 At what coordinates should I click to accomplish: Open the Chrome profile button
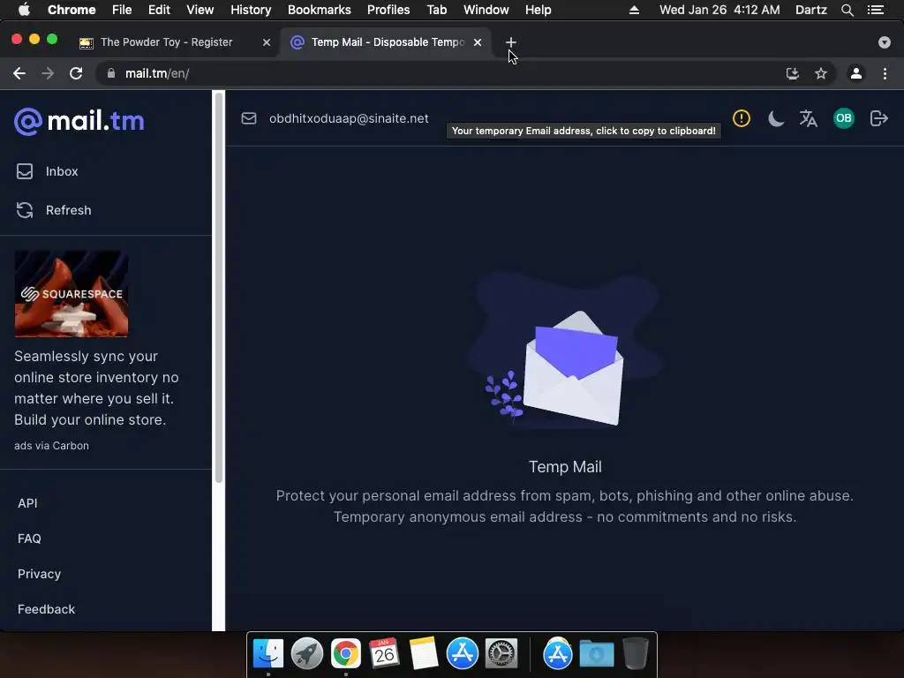coord(856,73)
